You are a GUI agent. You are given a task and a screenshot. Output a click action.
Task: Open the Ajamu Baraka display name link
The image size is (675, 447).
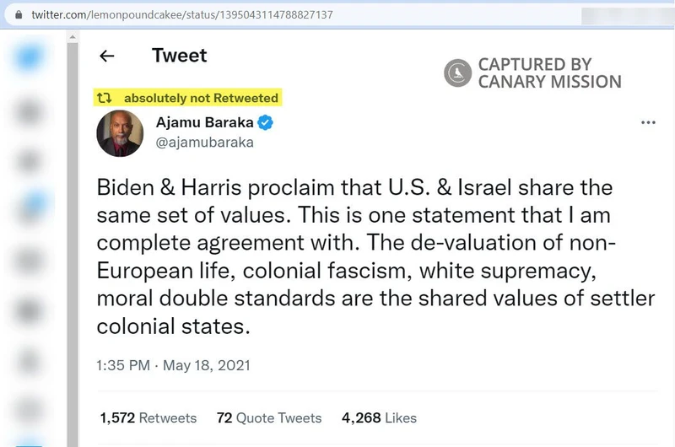coord(204,122)
